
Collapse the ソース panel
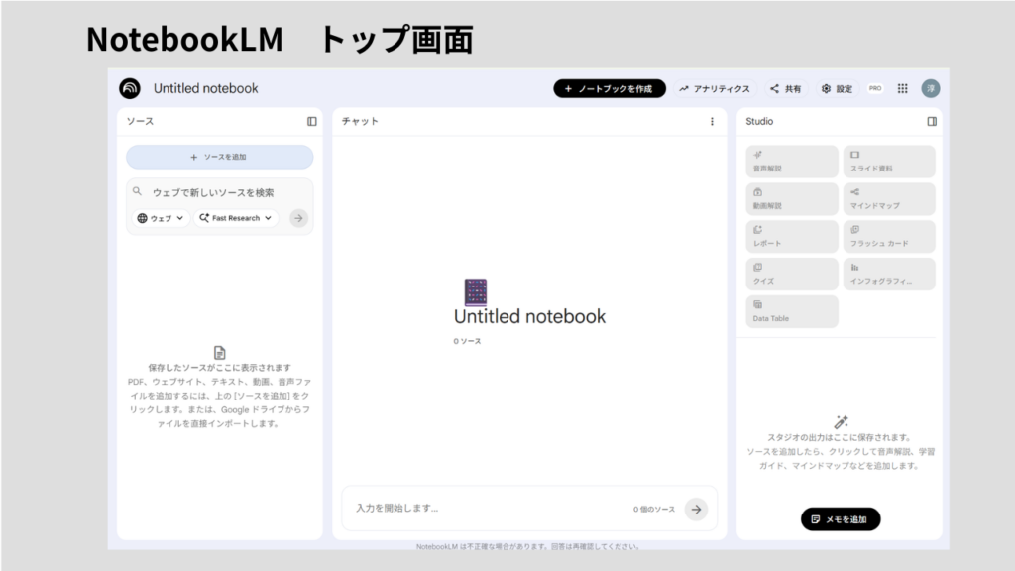312,122
